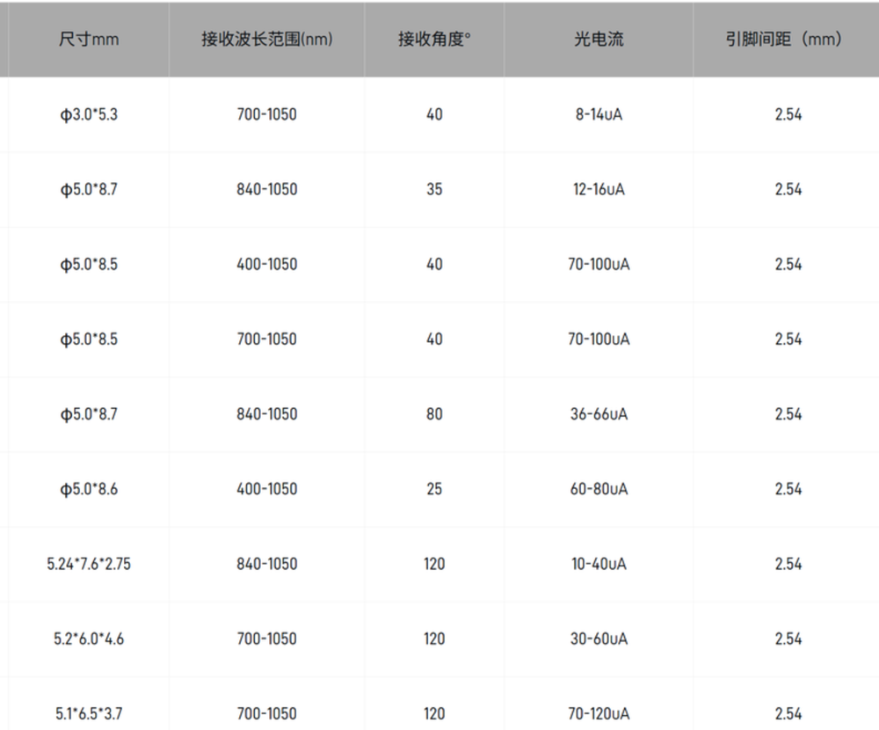Click the 5.1*6.5*3.7 size cell
Viewport: 879px width, 730px height.
click(89, 713)
